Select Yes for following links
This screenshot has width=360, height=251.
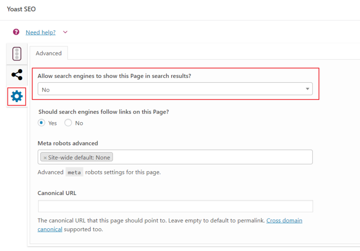coord(41,123)
